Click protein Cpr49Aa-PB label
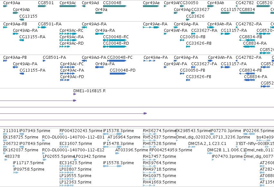The width and height of the screenshot is (274, 187). tap(15, 58)
